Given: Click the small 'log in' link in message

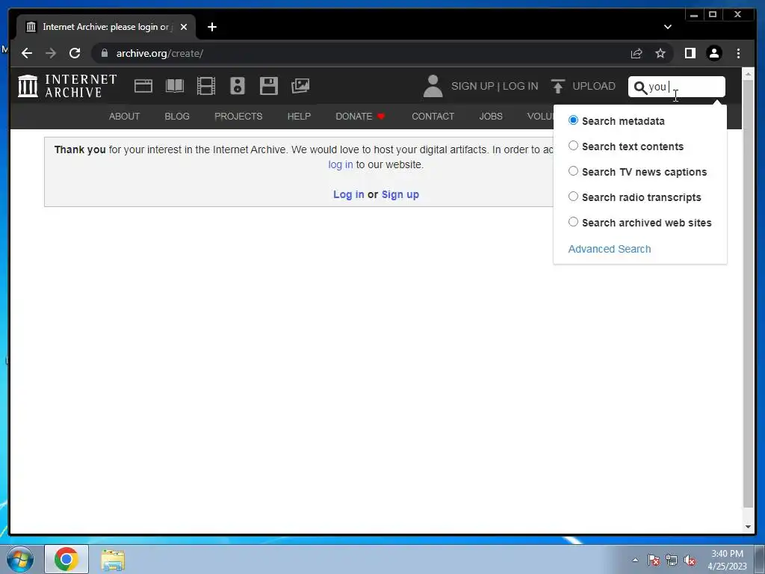Looking at the screenshot, I should coord(341,164).
